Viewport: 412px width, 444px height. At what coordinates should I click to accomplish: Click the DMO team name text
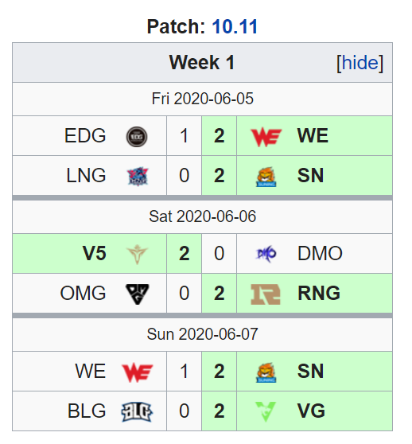point(320,254)
